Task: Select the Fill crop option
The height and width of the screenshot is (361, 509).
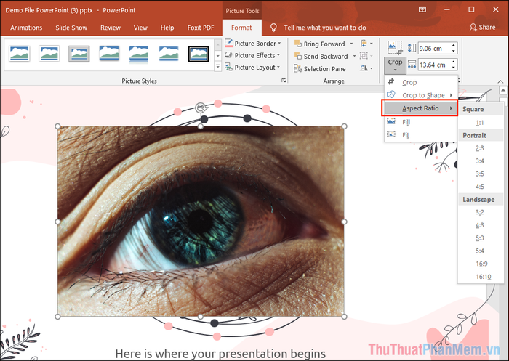Action: (421, 122)
